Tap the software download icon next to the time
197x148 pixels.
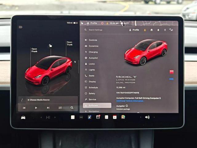(x=107, y=23)
